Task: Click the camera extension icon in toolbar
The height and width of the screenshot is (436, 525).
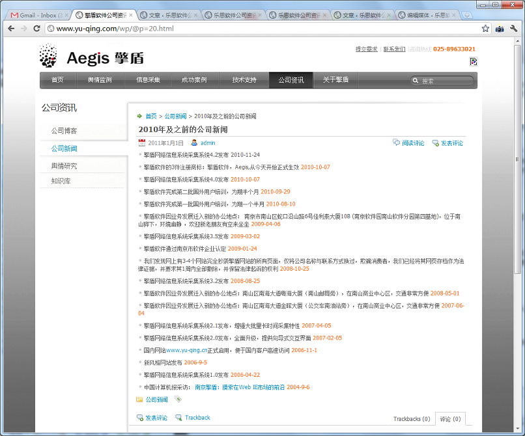Action: click(500, 29)
